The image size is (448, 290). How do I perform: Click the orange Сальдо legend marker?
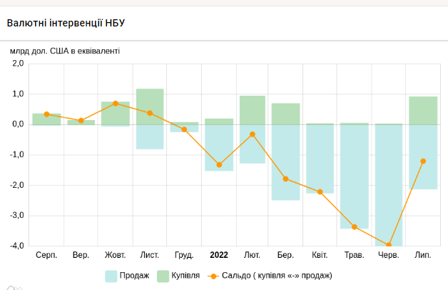(x=213, y=275)
